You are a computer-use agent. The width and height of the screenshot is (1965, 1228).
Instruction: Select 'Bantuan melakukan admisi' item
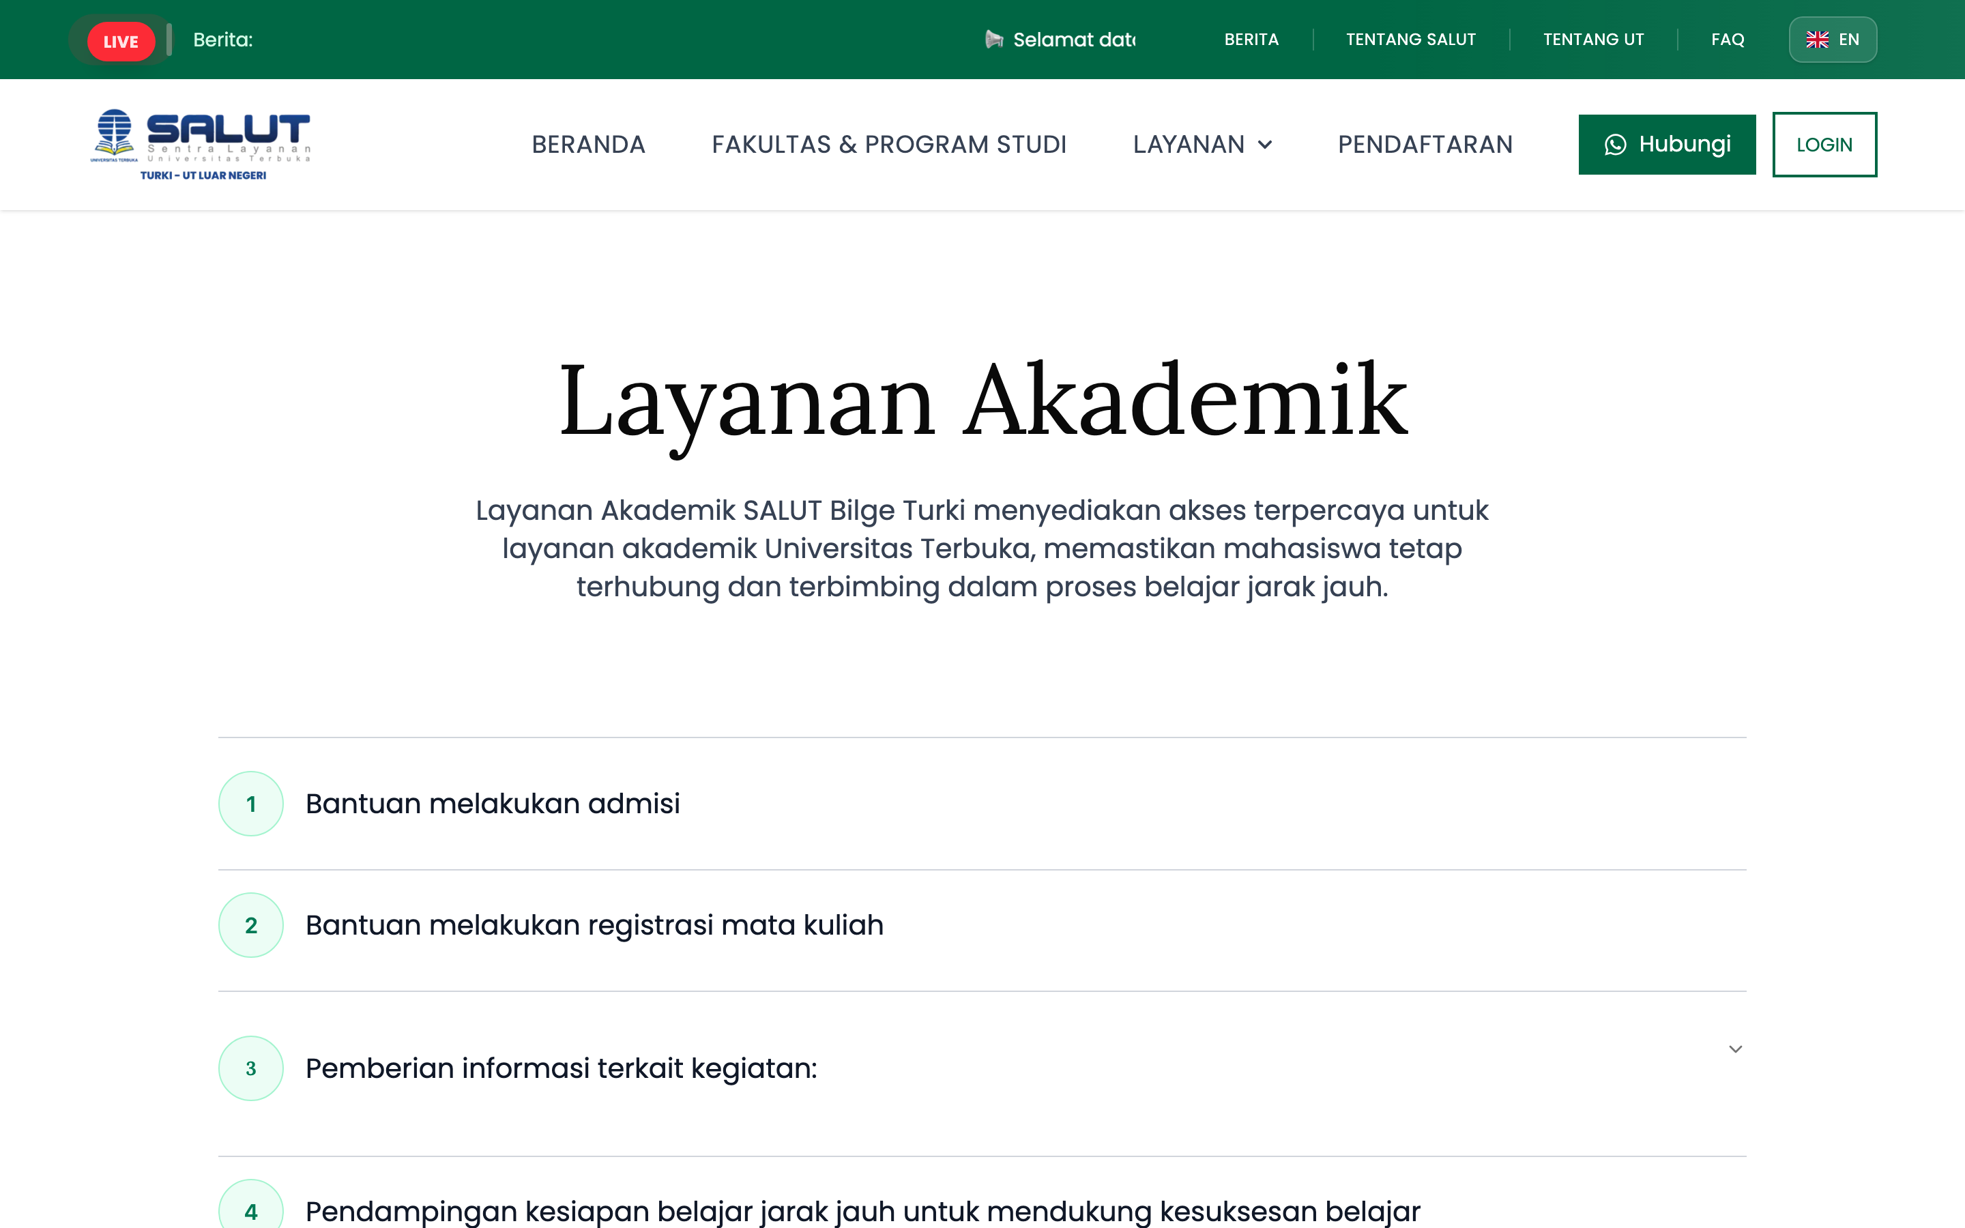pyautogui.click(x=982, y=803)
